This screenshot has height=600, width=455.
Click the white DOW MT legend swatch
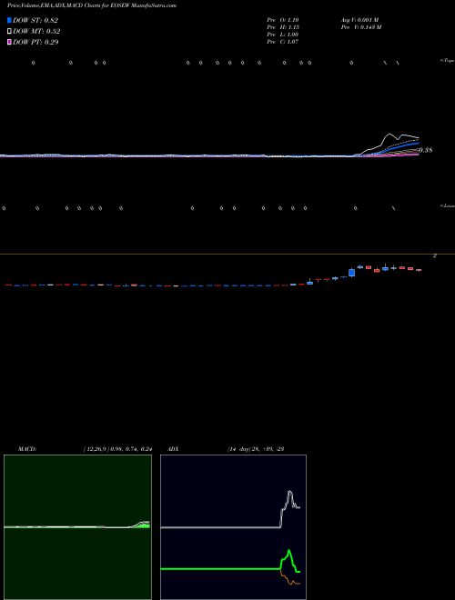coord(9,32)
